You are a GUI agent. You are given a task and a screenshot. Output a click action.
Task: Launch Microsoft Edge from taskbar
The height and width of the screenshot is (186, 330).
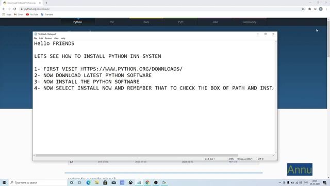click(88, 182)
